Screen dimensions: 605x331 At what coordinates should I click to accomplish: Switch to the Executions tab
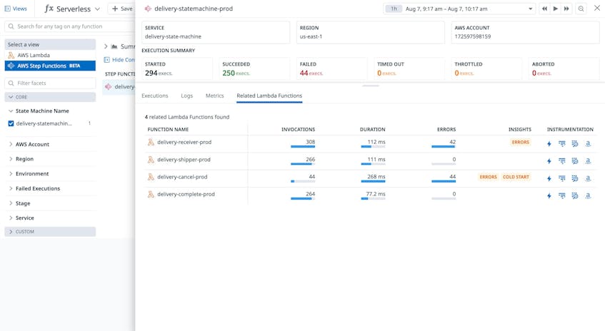coord(155,96)
